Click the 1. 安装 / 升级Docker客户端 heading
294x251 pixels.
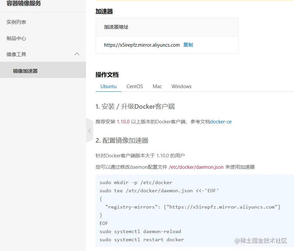pos(135,107)
